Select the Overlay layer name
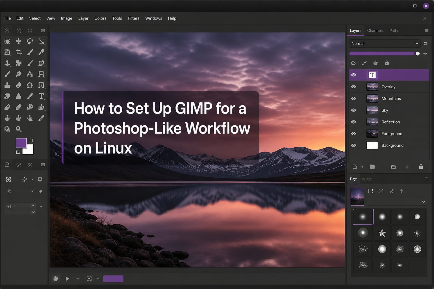The image size is (434, 289). 389,87
